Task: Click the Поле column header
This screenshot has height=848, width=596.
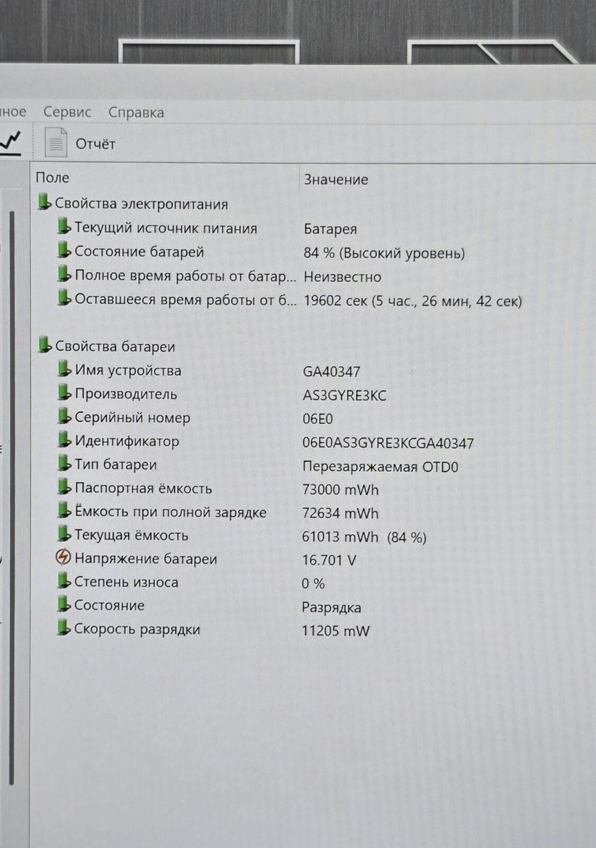Action: pos(52,178)
